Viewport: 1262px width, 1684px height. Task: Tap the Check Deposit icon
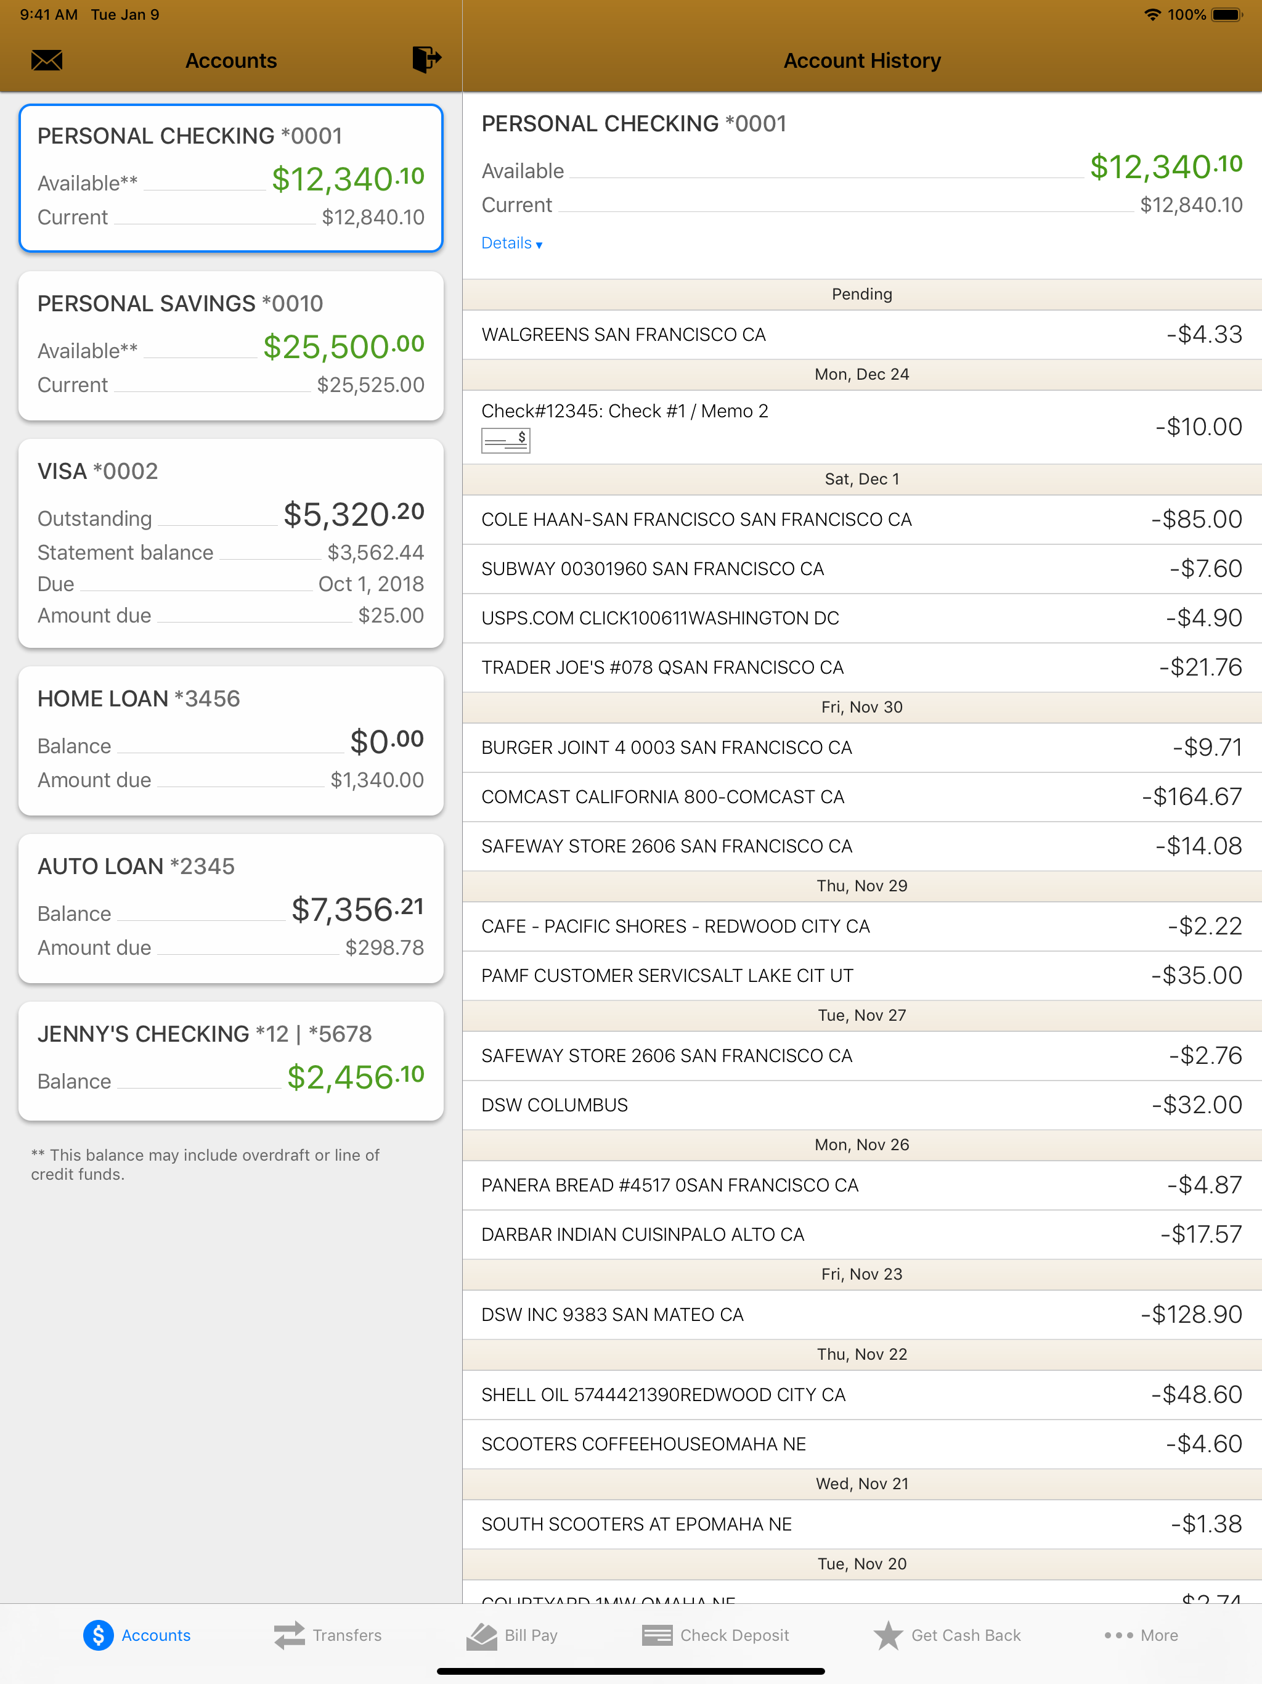coord(657,1635)
